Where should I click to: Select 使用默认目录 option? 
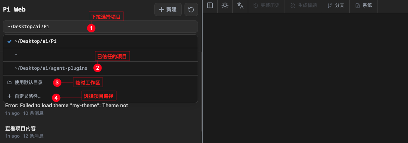(x=100, y=82)
